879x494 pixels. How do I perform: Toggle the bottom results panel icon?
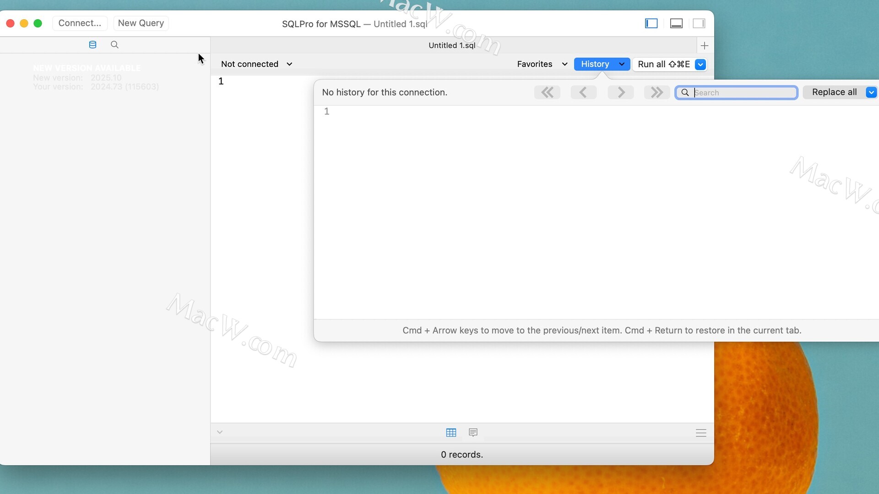pos(676,23)
